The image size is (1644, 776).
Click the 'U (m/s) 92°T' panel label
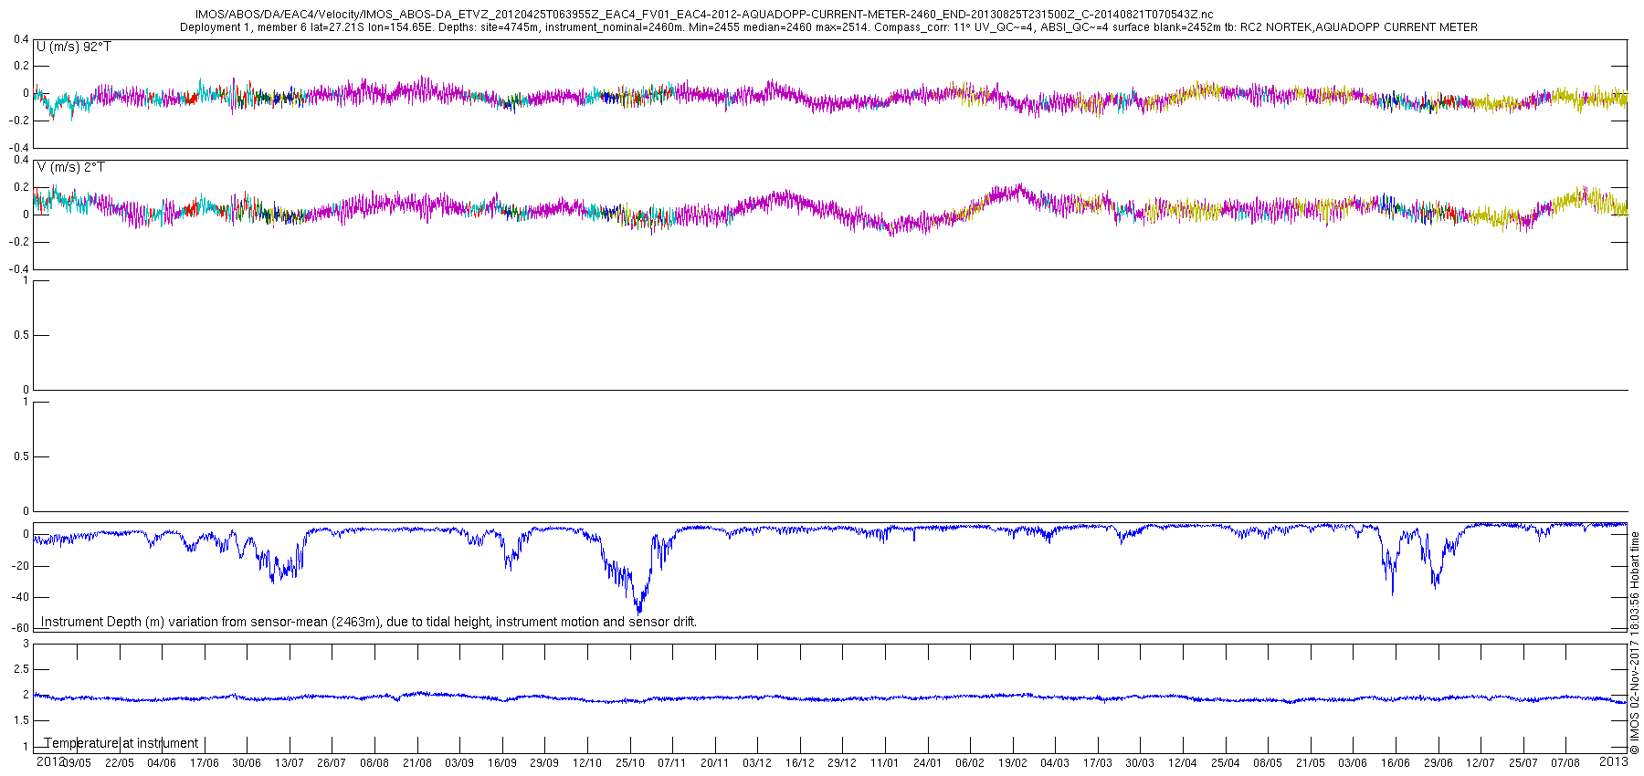pyautogui.click(x=74, y=47)
